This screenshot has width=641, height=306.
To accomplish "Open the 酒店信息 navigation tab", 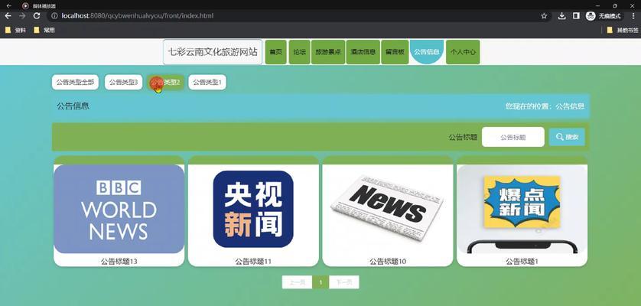I will [363, 52].
